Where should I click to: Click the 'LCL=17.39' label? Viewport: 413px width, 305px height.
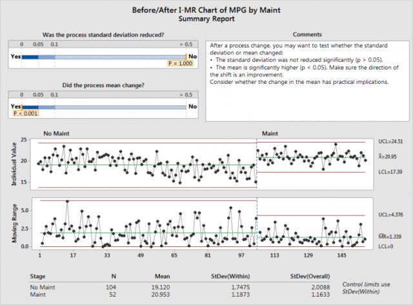[x=390, y=172]
